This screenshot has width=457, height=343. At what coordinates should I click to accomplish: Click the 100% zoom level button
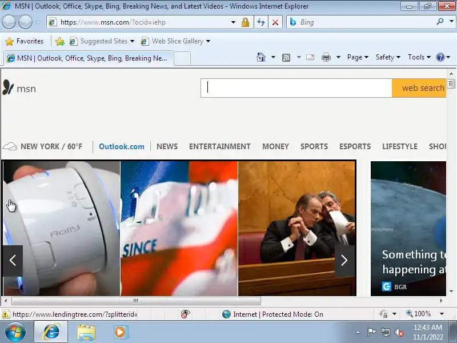coord(419,314)
